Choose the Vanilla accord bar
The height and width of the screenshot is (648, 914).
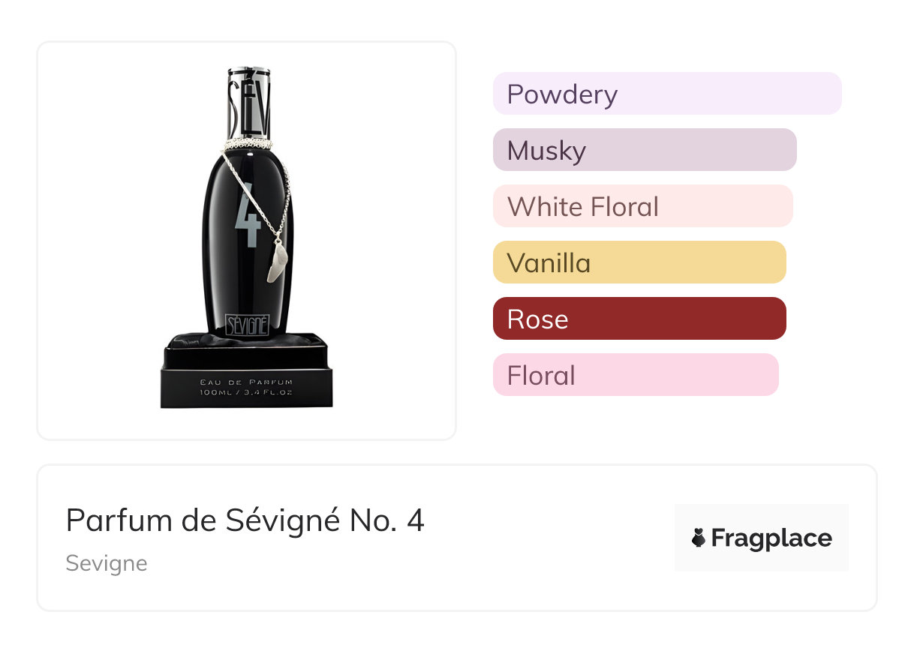point(639,262)
